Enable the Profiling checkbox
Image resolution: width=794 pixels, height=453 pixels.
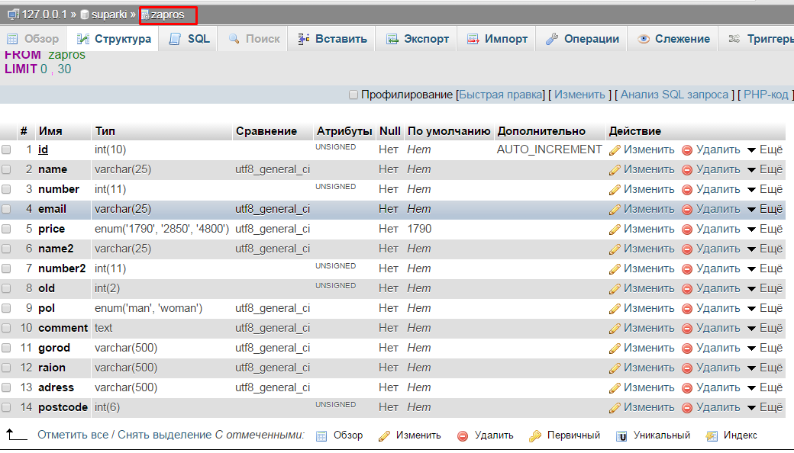[x=353, y=95]
